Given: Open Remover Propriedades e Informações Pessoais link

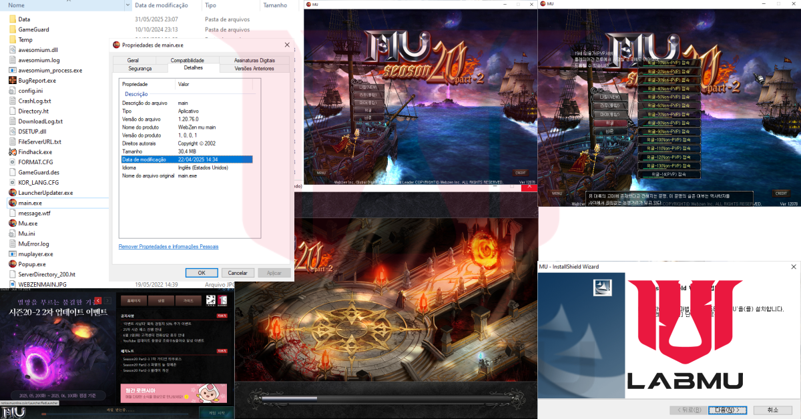Looking at the screenshot, I should pos(168,246).
